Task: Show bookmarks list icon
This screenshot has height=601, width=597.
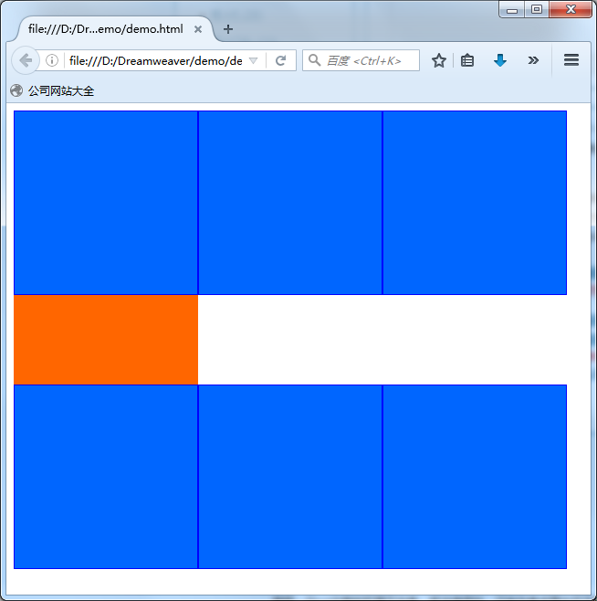Action: point(467,60)
